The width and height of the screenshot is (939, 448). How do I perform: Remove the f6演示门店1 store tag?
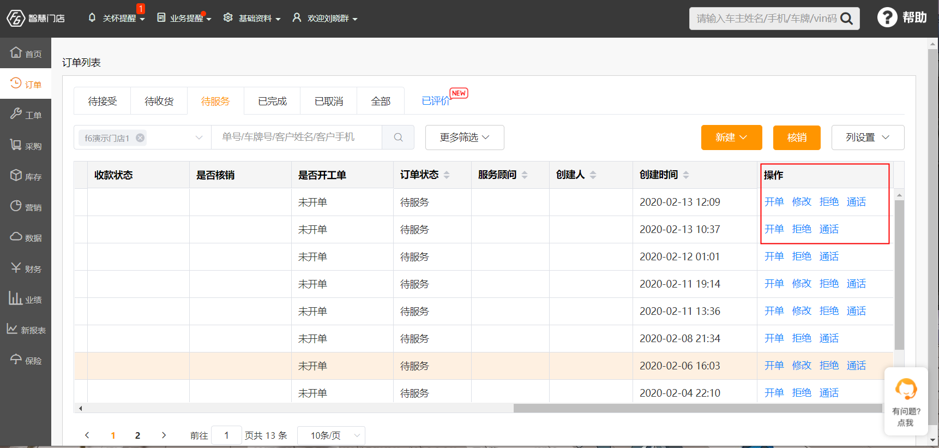click(140, 138)
